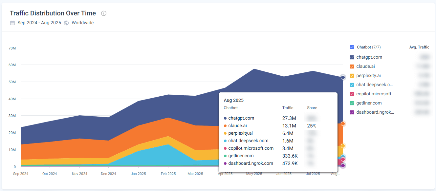Image resolution: width=436 pixels, height=191 pixels.
Task: Click 27.3M traffic value in tooltip
Action: (x=289, y=118)
